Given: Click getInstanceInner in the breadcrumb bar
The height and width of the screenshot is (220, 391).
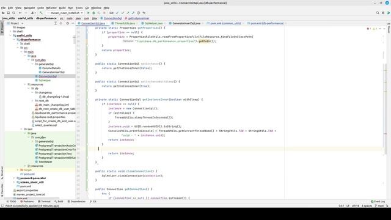Looking at the screenshot, I should pyautogui.click(x=137, y=18).
